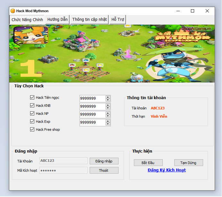This screenshot has width=222, height=197.
Task: Open the Thông tin cập nhật tab
Action: pyautogui.click(x=89, y=20)
